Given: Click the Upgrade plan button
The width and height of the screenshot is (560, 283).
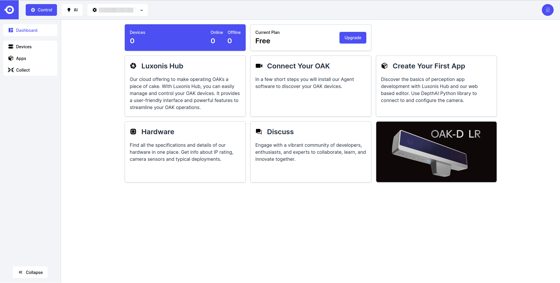Looking at the screenshot, I should [353, 38].
